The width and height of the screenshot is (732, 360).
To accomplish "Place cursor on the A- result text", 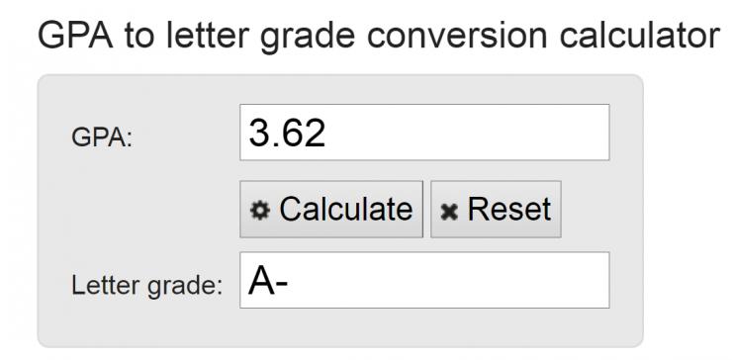I will pos(268,281).
